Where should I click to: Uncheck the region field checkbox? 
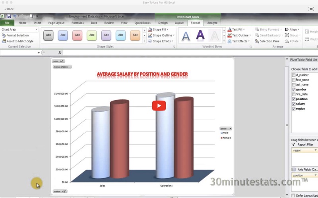click(293, 109)
